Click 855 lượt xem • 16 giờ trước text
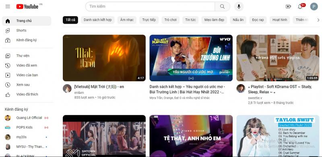 (95, 97)
